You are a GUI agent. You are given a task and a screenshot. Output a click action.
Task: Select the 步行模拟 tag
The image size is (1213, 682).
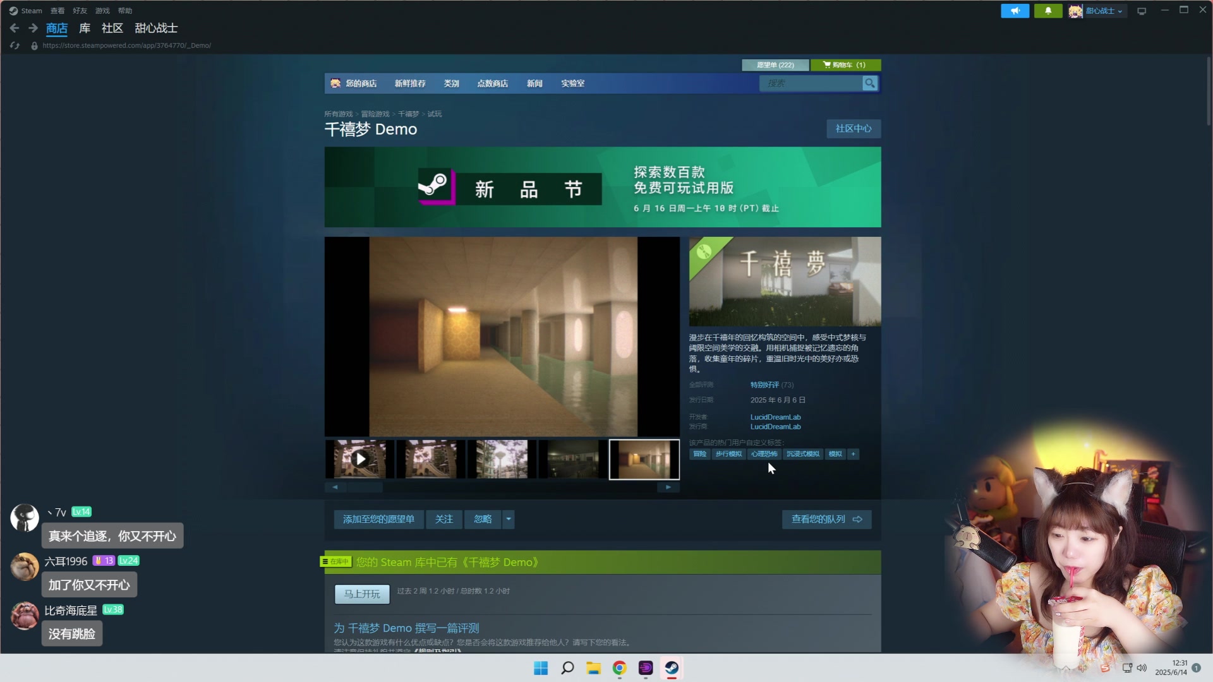[x=728, y=454]
